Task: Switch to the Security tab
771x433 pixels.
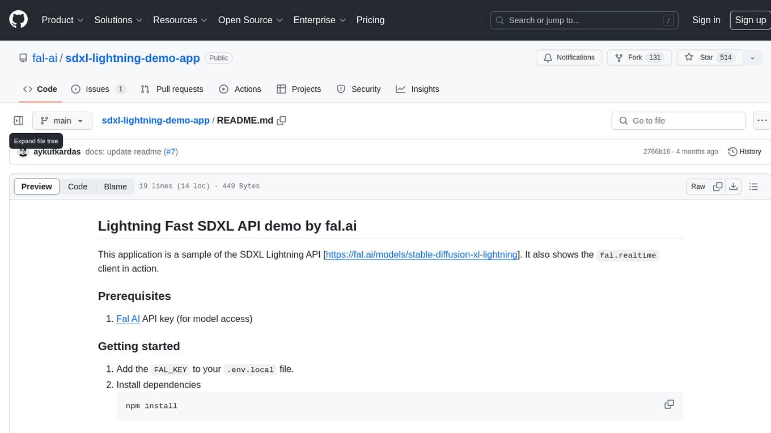Action: point(358,89)
